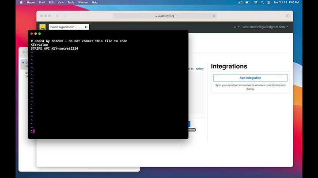318x178 pixels.
Task: Click the yellow dotenv logo
Action: coord(42,27)
